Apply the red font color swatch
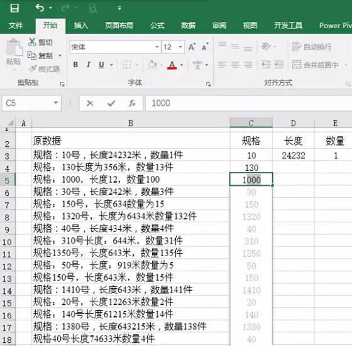Viewport: 352px width, 346px height. point(172,65)
